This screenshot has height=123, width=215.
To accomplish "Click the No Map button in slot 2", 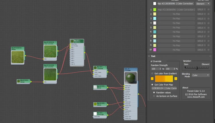I will click(x=176, y=14).
